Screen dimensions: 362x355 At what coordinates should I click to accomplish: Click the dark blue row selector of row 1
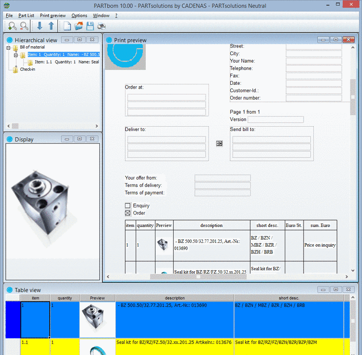pyautogui.click(x=13, y=319)
